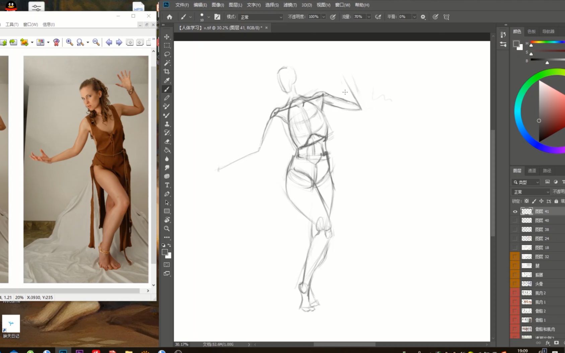Open blend mode 模式 正常 dropdown in options bar
Image resolution: width=565 pixels, height=353 pixels.
(x=261, y=17)
